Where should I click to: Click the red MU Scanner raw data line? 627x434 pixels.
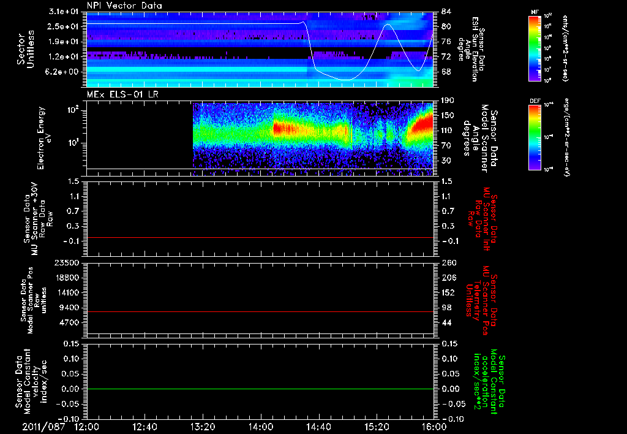point(260,237)
